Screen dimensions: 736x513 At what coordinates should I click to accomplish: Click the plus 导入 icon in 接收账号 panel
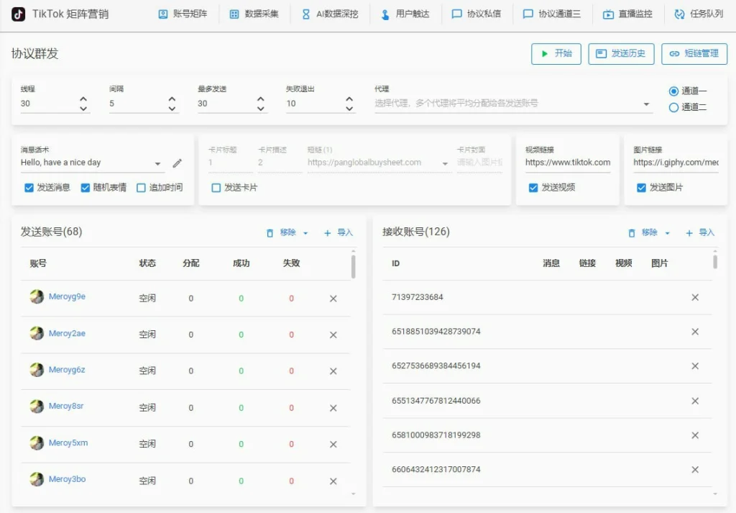(689, 233)
